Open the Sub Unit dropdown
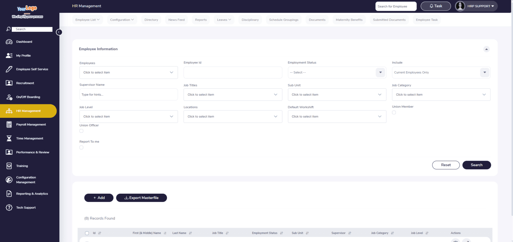The height and width of the screenshot is (242, 513). [337, 94]
